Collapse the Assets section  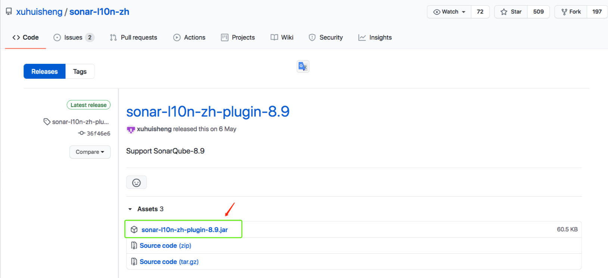coord(146,209)
